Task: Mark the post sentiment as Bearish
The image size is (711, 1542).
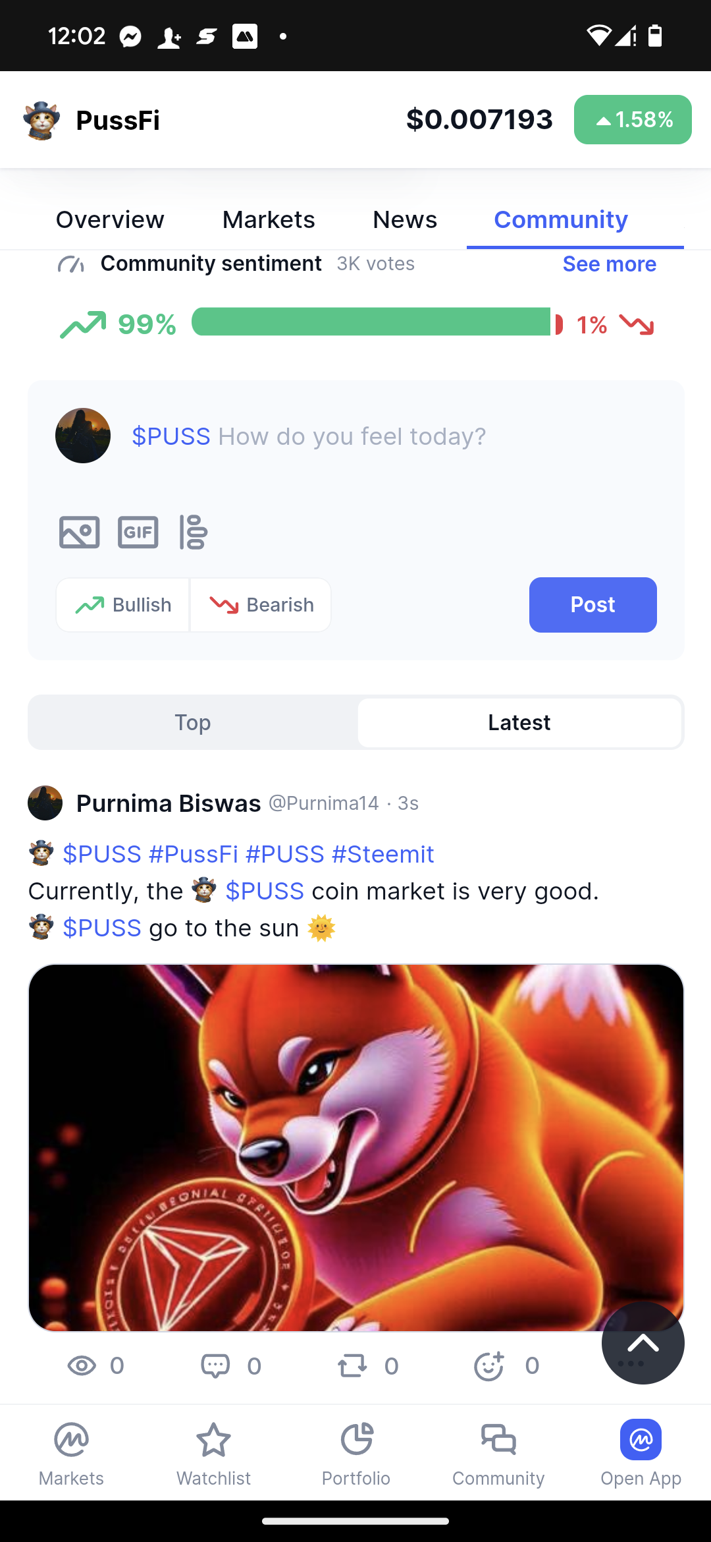Action: pos(261,605)
